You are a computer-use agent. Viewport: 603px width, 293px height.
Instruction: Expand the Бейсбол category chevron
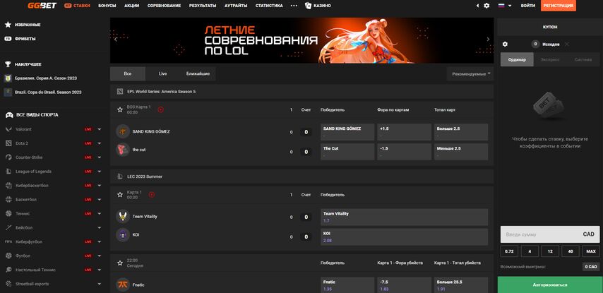coord(100,227)
